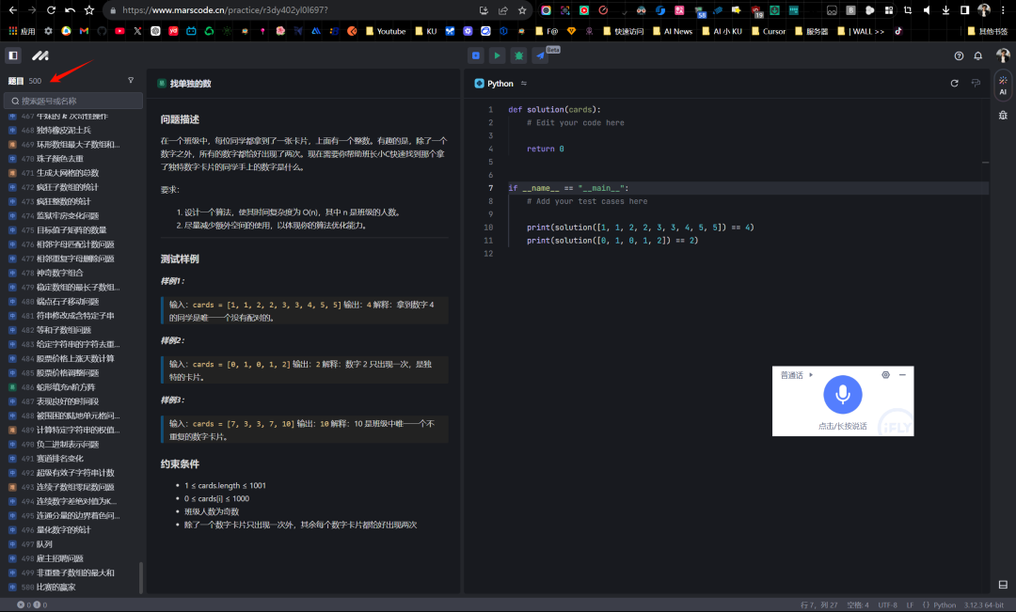Open the AI assistant sidebar button

(x=1003, y=86)
